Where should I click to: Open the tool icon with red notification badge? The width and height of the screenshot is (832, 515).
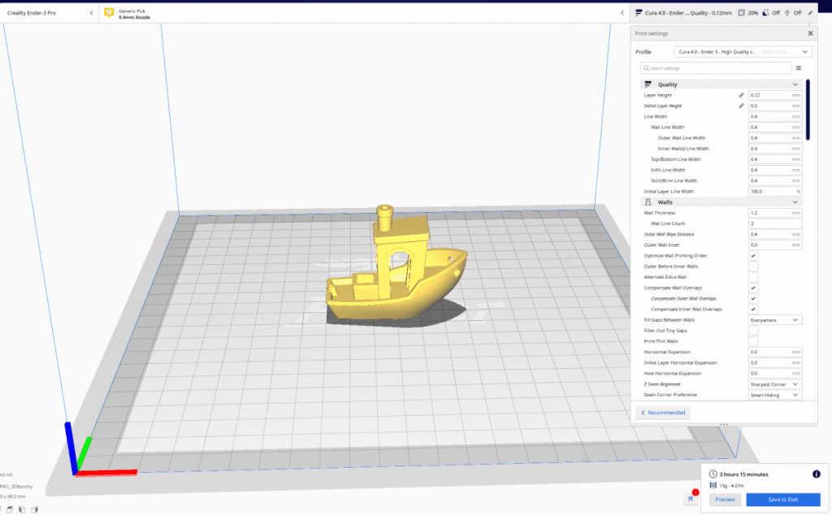click(690, 499)
